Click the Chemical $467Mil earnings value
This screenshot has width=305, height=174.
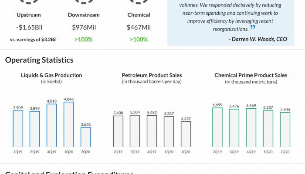[139, 27]
